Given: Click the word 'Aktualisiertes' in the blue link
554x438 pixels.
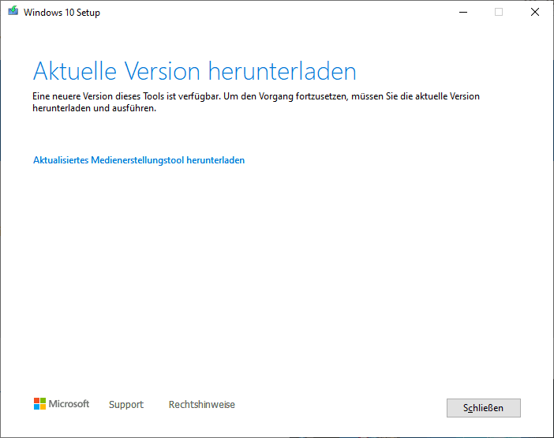Looking at the screenshot, I should (61, 160).
